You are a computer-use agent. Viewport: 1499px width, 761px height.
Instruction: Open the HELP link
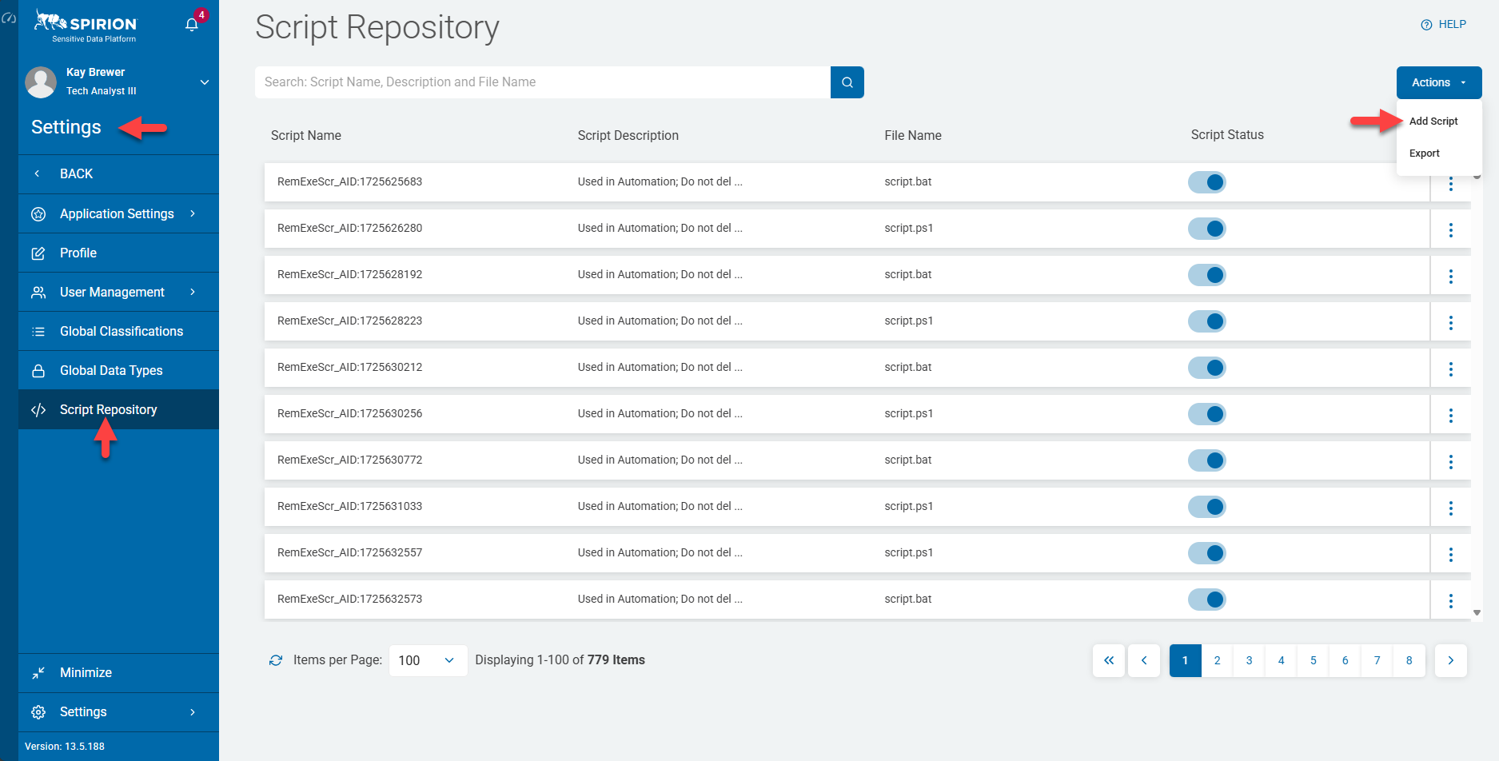(1443, 24)
